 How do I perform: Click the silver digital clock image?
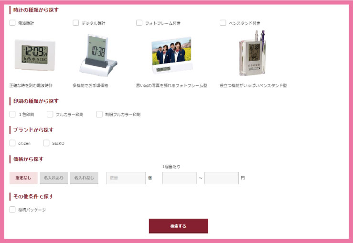pyautogui.click(x=98, y=55)
